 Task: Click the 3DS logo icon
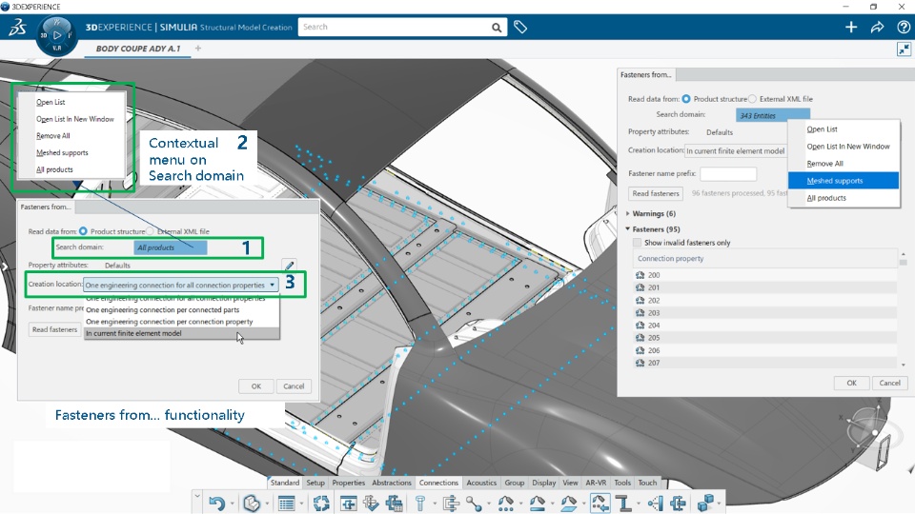17,27
